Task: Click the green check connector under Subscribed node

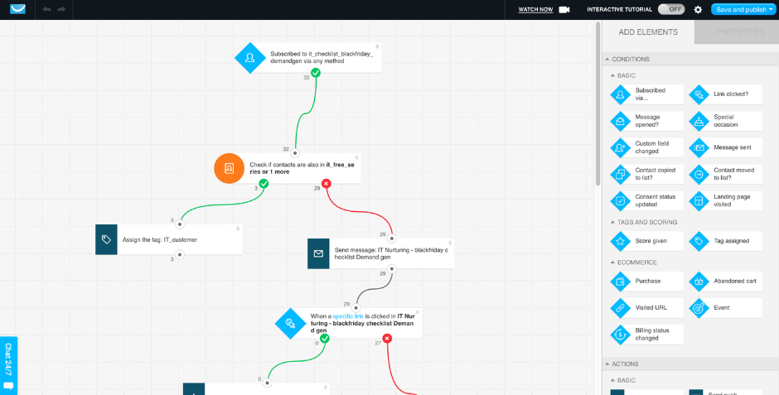Action: (x=316, y=73)
